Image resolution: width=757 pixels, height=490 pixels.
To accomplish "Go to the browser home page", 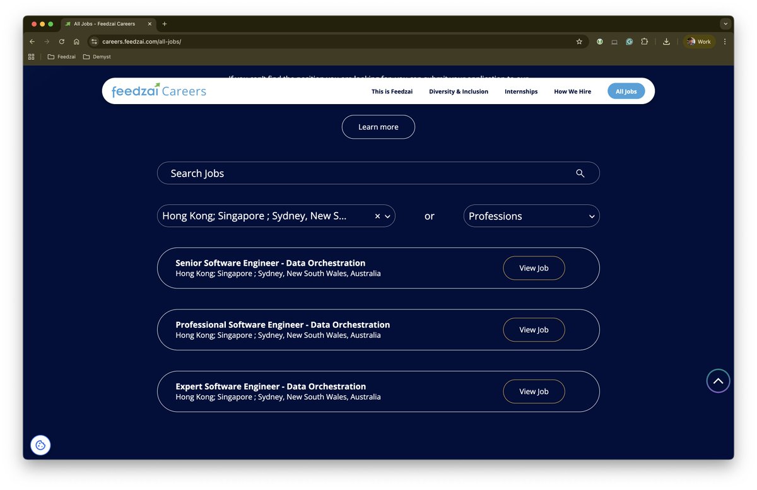I will (x=76, y=42).
